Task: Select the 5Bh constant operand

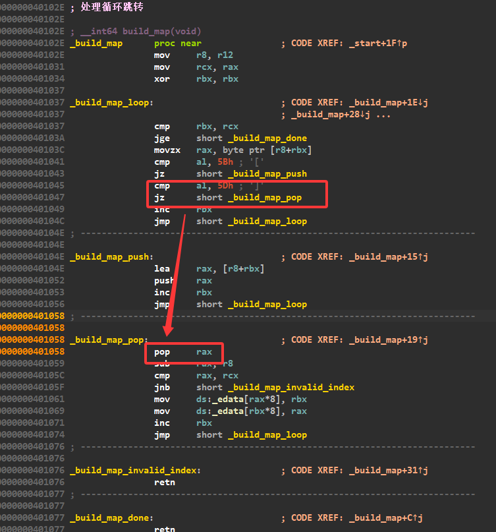Action: (225, 162)
